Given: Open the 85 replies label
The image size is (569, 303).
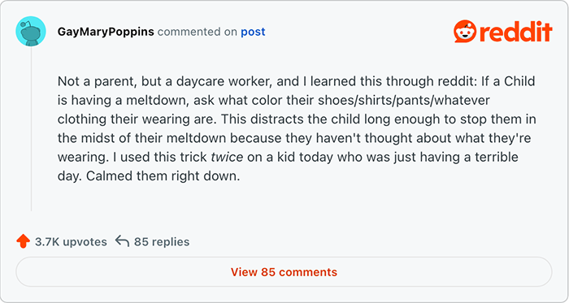Looking at the screenshot, I should pyautogui.click(x=162, y=242).
